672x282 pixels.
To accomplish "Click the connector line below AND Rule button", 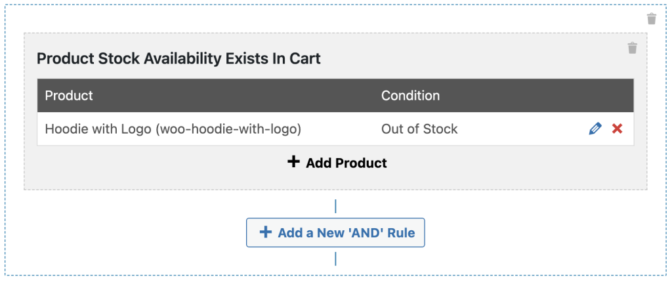I will (335, 259).
